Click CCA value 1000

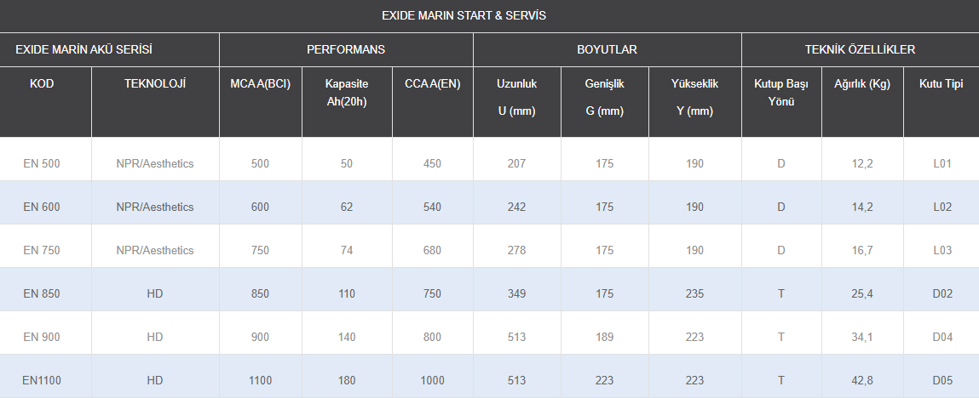click(432, 380)
